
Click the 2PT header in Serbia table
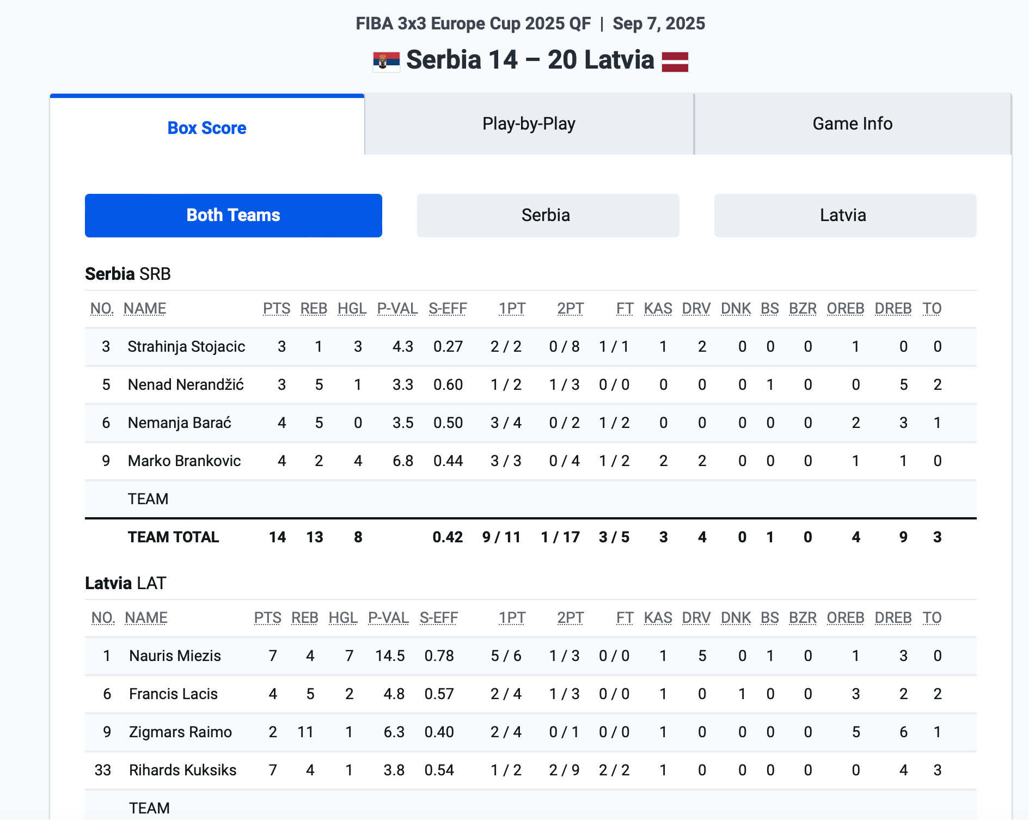[570, 308]
